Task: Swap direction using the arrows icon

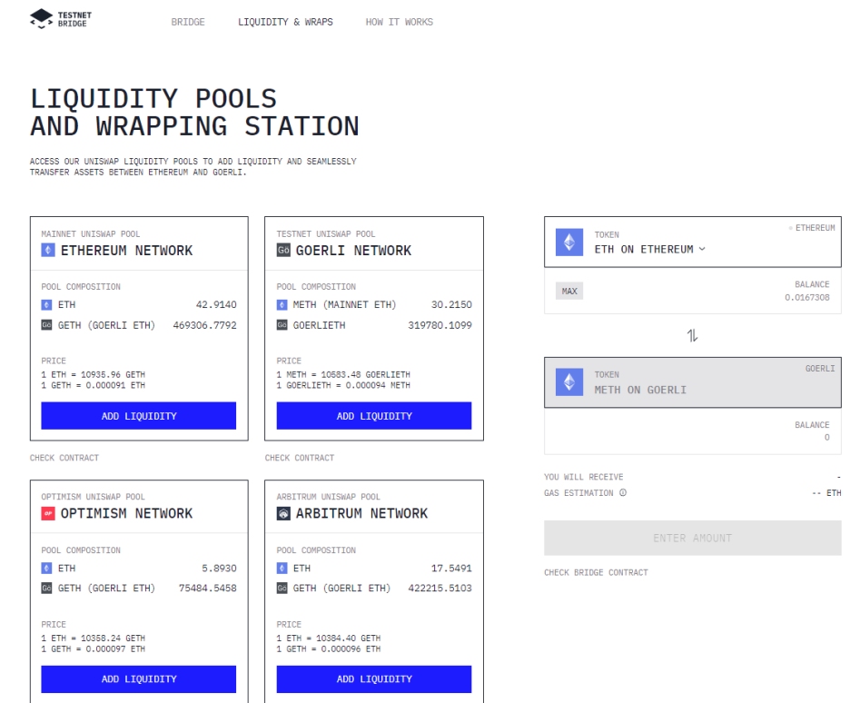Action: tap(693, 335)
